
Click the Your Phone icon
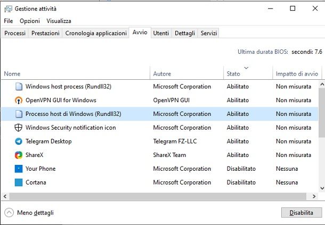tap(19, 169)
